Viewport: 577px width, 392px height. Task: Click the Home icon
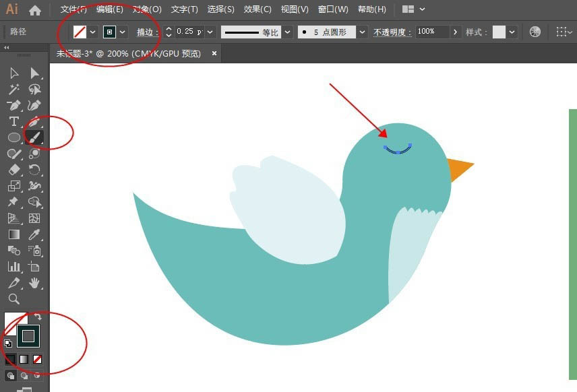pyautogui.click(x=34, y=10)
